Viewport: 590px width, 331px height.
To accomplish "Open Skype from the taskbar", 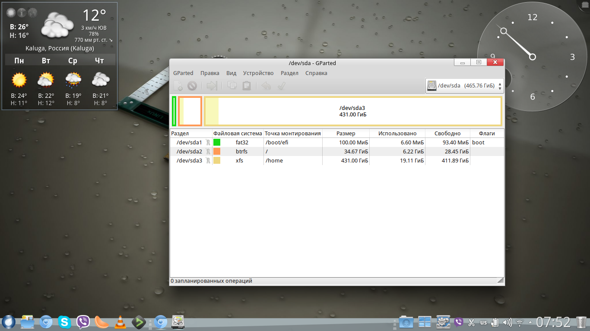I will [x=65, y=322].
